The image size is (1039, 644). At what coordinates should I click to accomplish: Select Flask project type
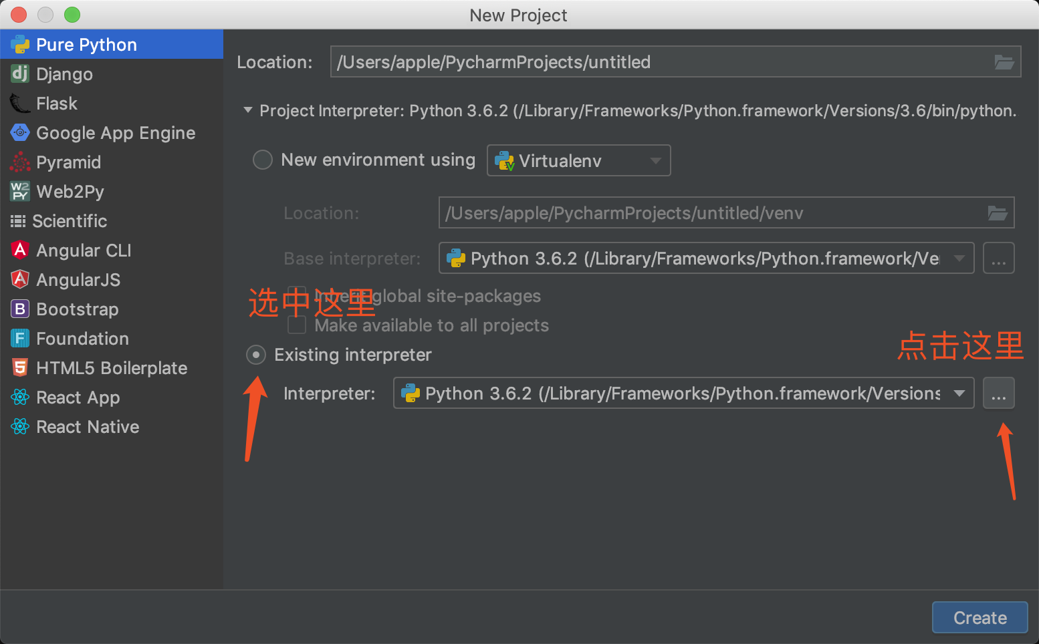112,104
